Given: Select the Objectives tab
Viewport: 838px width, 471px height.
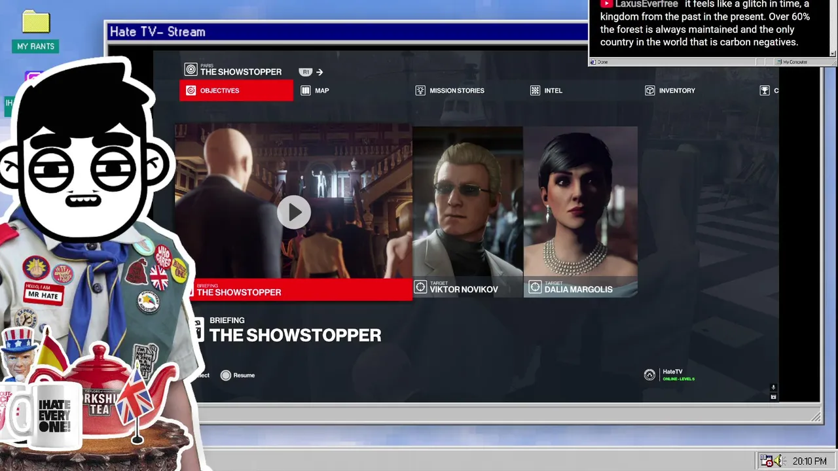Looking at the screenshot, I should pos(236,90).
